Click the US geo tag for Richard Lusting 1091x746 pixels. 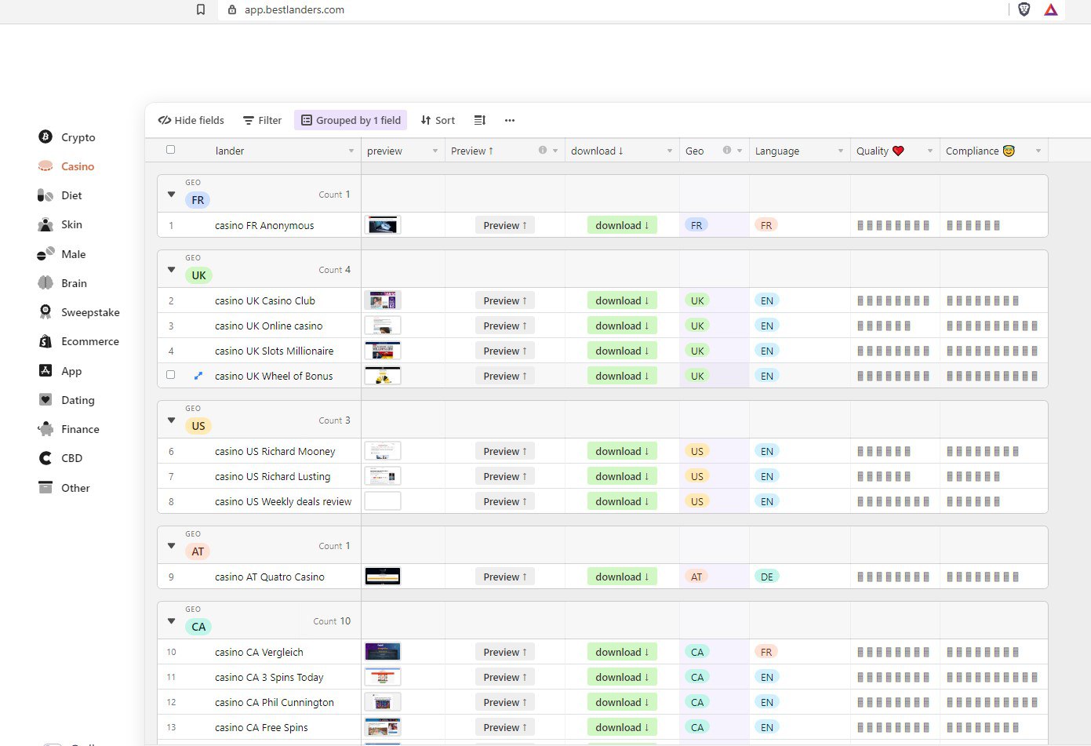696,476
